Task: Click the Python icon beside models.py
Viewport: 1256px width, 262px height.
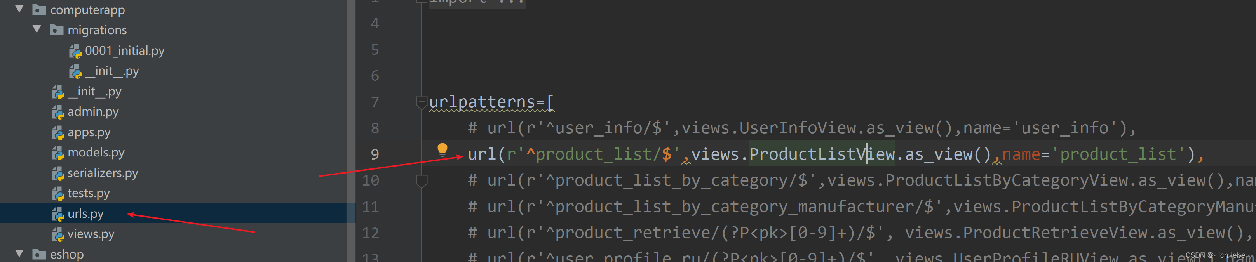Action: (57, 153)
